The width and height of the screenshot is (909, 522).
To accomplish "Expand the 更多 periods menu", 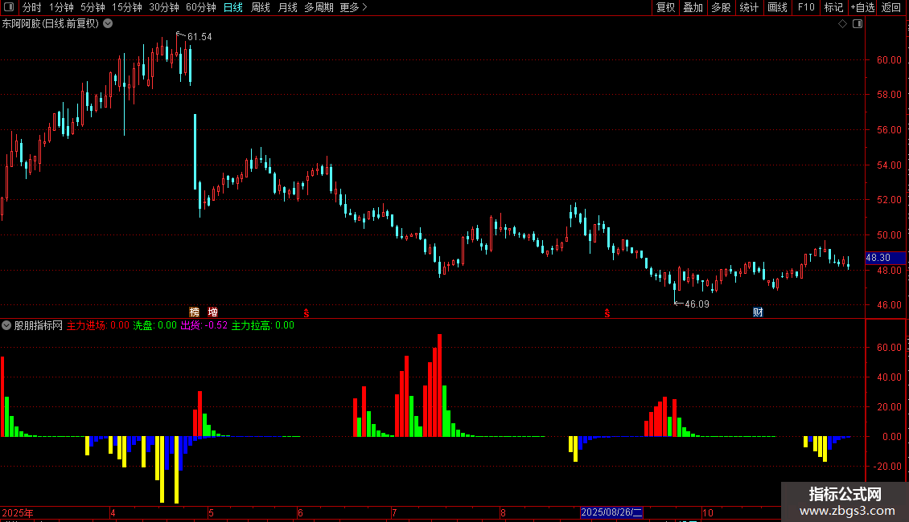I will pos(354,7).
